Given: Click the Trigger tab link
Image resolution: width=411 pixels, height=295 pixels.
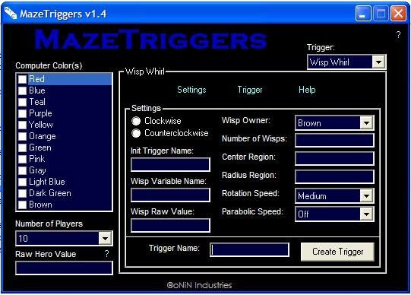Looking at the screenshot, I should (250, 90).
